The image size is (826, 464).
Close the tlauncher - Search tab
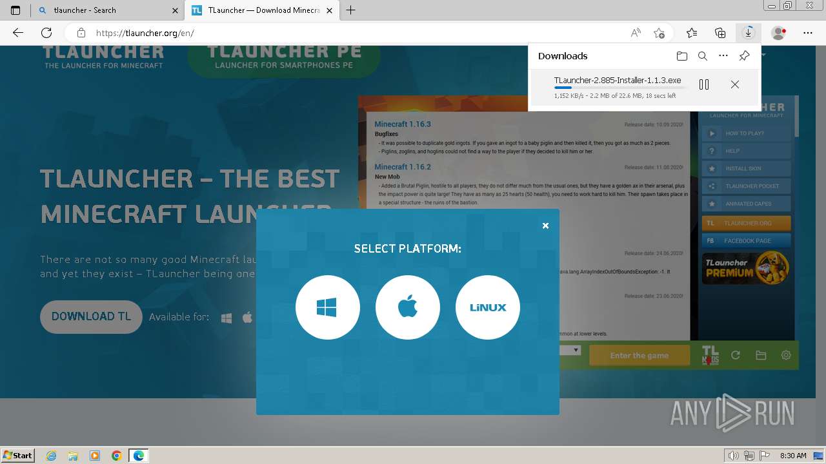pos(175,10)
